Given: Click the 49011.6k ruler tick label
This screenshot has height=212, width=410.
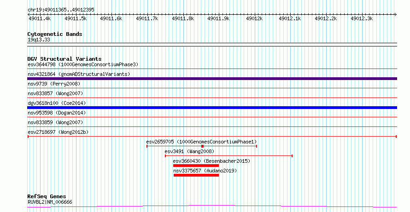Looking at the screenshot, I should [111, 18].
